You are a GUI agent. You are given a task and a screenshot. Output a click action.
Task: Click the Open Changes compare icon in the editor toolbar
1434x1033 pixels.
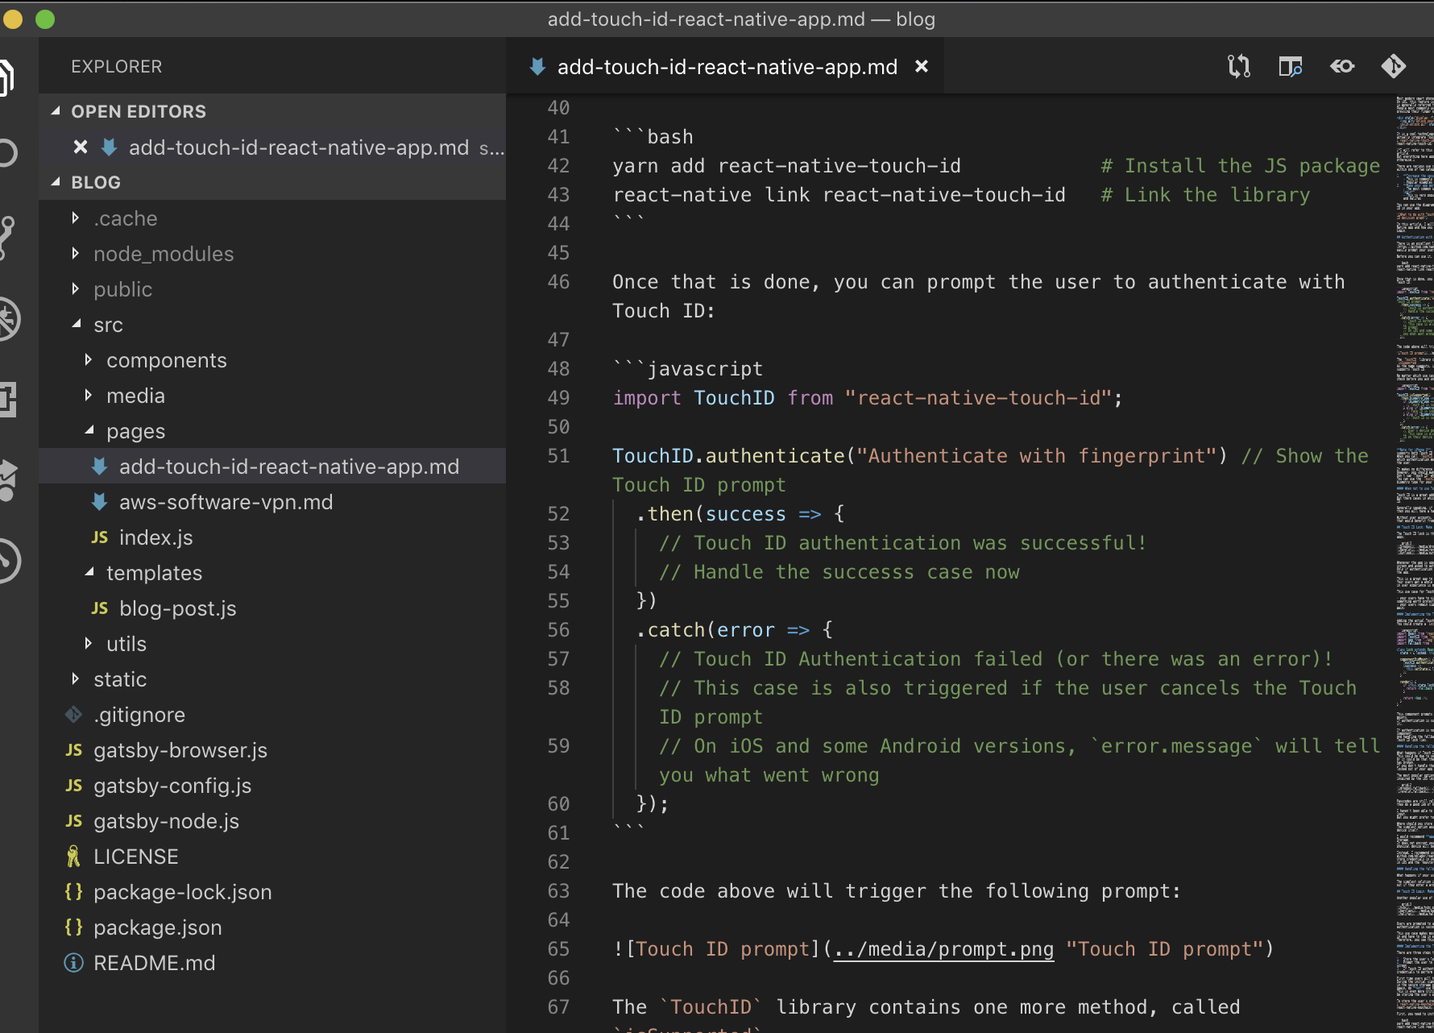point(1239,66)
